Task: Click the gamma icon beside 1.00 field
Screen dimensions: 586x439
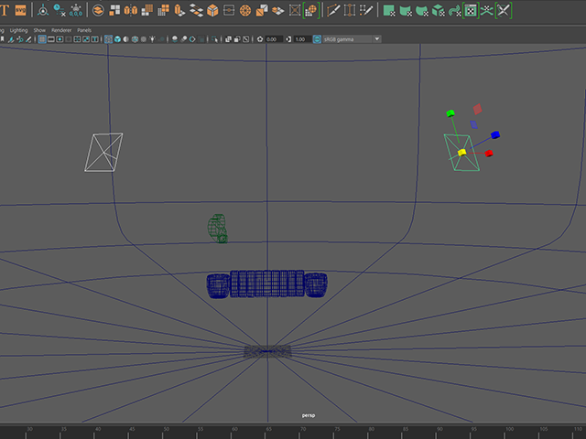Action: pos(288,39)
